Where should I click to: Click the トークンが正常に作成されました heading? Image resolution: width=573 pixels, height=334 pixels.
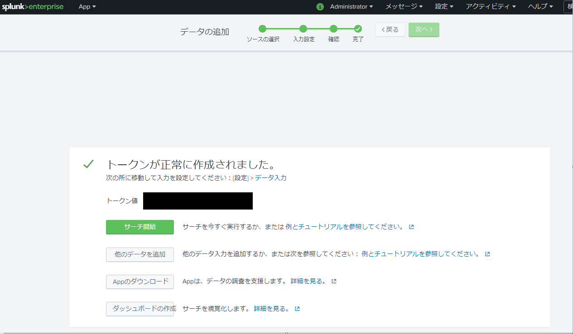point(191,164)
